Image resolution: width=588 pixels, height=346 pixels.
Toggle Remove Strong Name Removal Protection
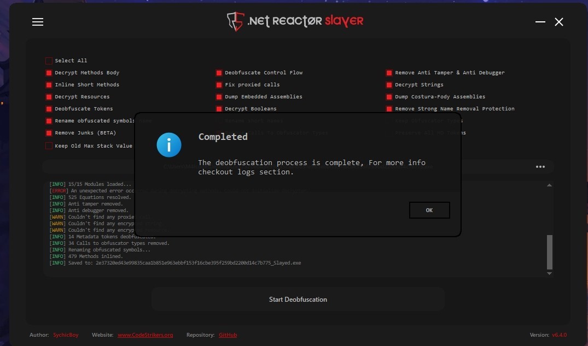[x=389, y=109]
